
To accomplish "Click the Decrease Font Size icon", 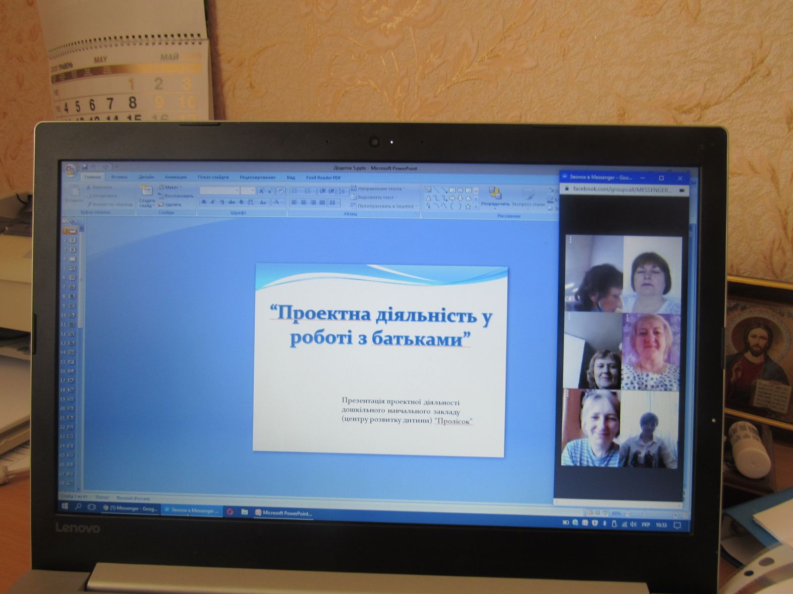I will point(270,191).
